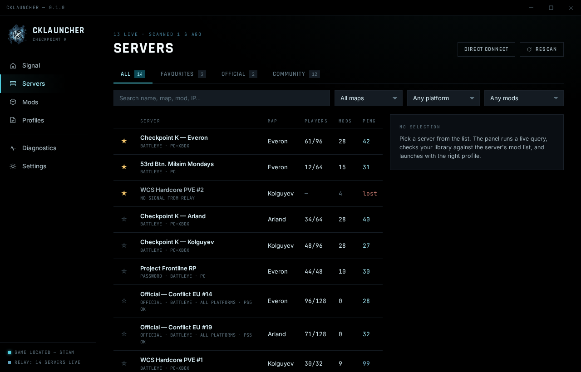This screenshot has width=581, height=372.
Task: Open the Diagnostics pulse icon
Action: [13, 148]
